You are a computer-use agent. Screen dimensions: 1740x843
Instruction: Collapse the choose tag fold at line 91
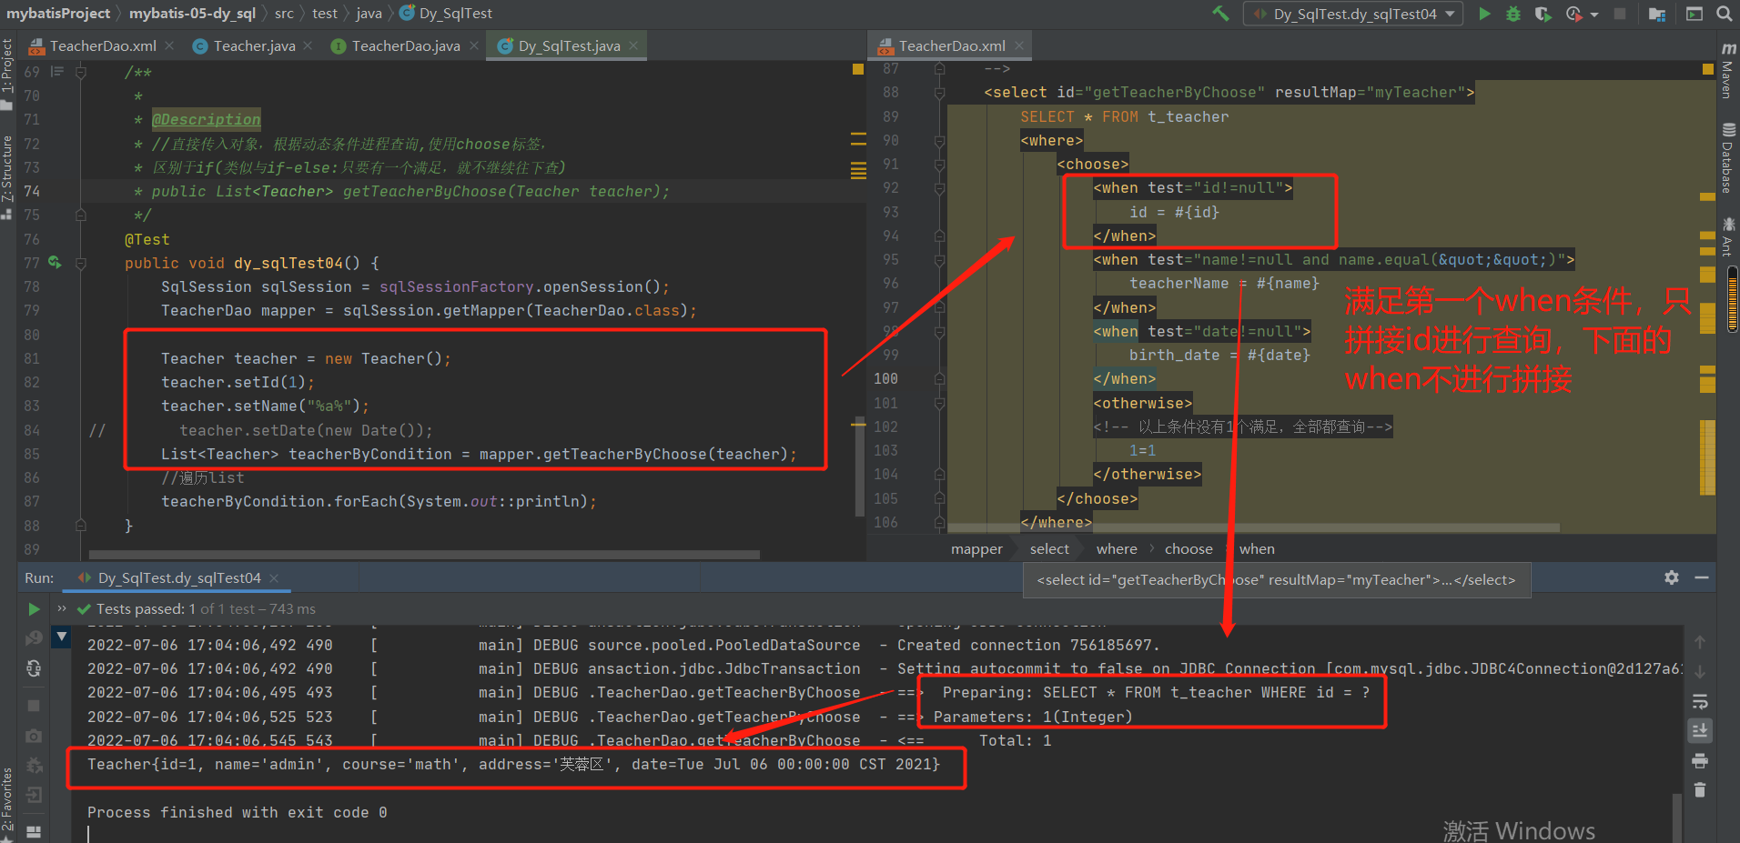[939, 164]
